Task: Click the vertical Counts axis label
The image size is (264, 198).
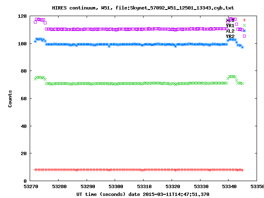Action: click(10, 99)
